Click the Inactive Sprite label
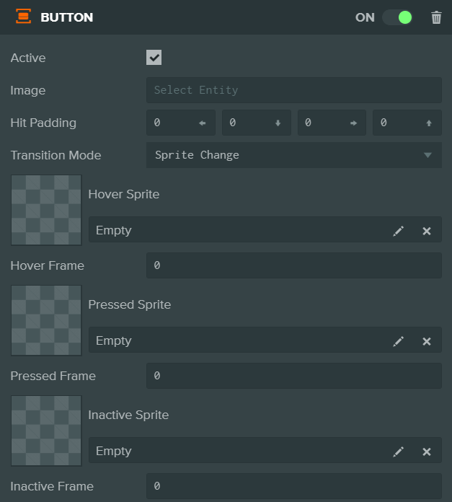Image resolution: width=452 pixels, height=502 pixels. (128, 415)
